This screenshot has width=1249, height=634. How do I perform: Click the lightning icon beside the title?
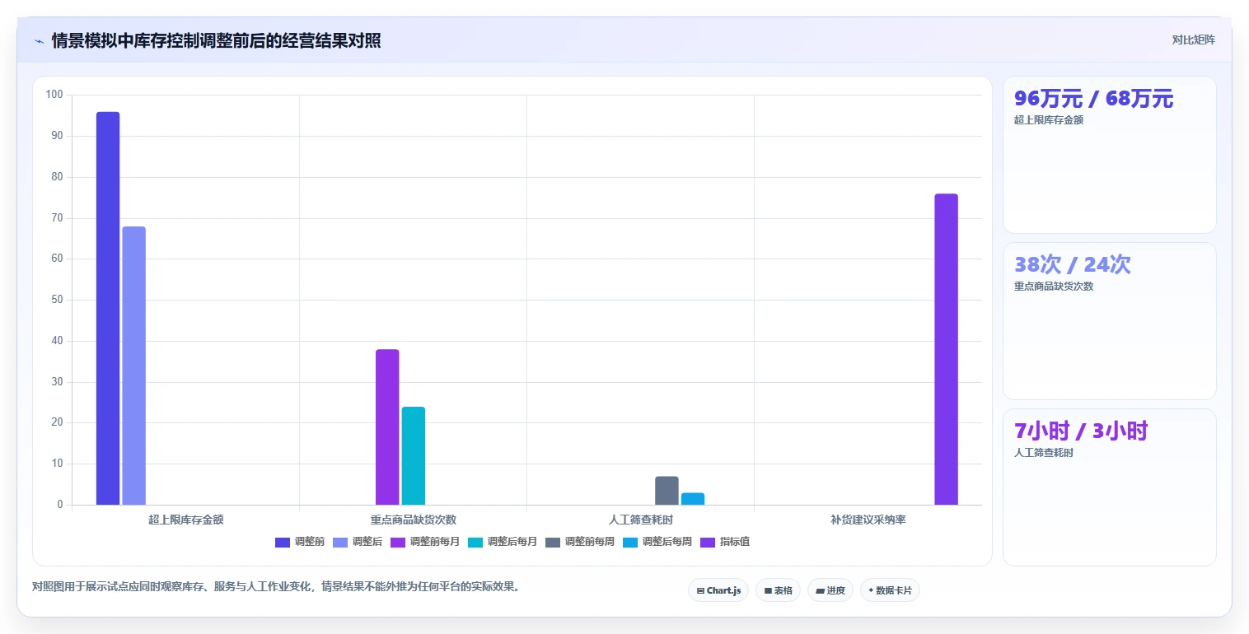(x=39, y=41)
